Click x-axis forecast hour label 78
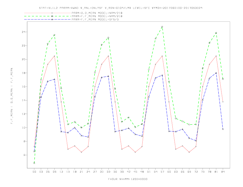The height and width of the screenshot is (187, 243). (x=210, y=172)
